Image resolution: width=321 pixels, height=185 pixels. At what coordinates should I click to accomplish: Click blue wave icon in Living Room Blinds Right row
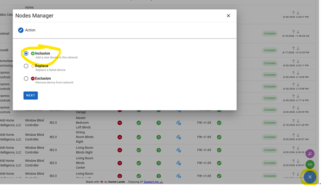pos(179,150)
